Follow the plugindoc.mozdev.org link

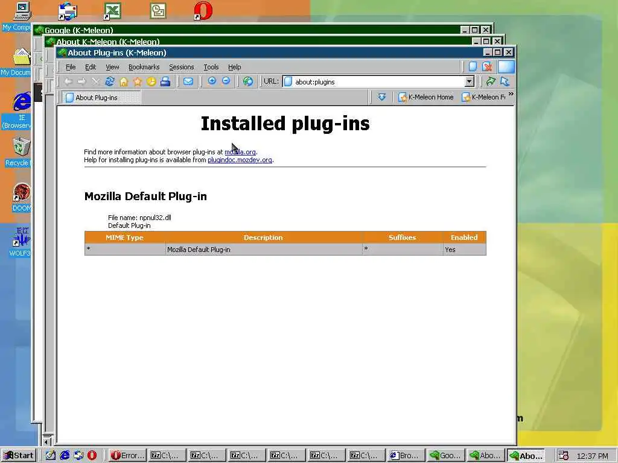pos(240,160)
